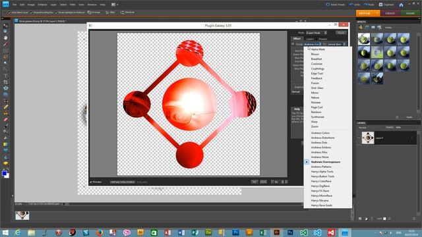The height and width of the screenshot is (237, 422).
Task: Click the Distribute toolbar option
Action: [127, 13]
